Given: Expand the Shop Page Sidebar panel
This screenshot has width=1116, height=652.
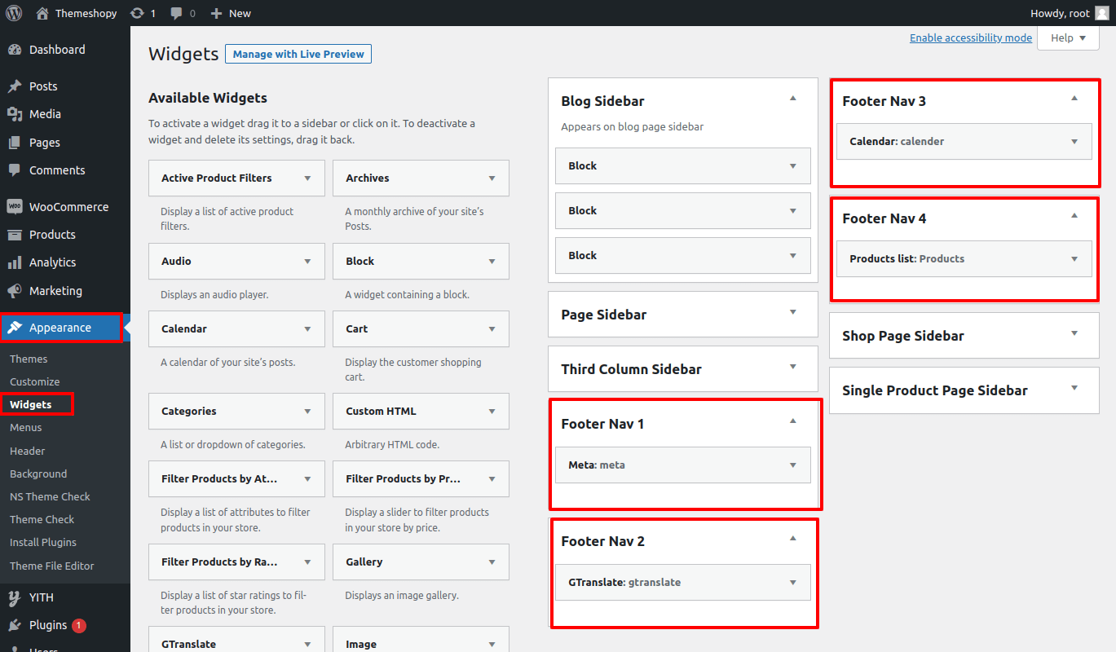Looking at the screenshot, I should pyautogui.click(x=1074, y=333).
